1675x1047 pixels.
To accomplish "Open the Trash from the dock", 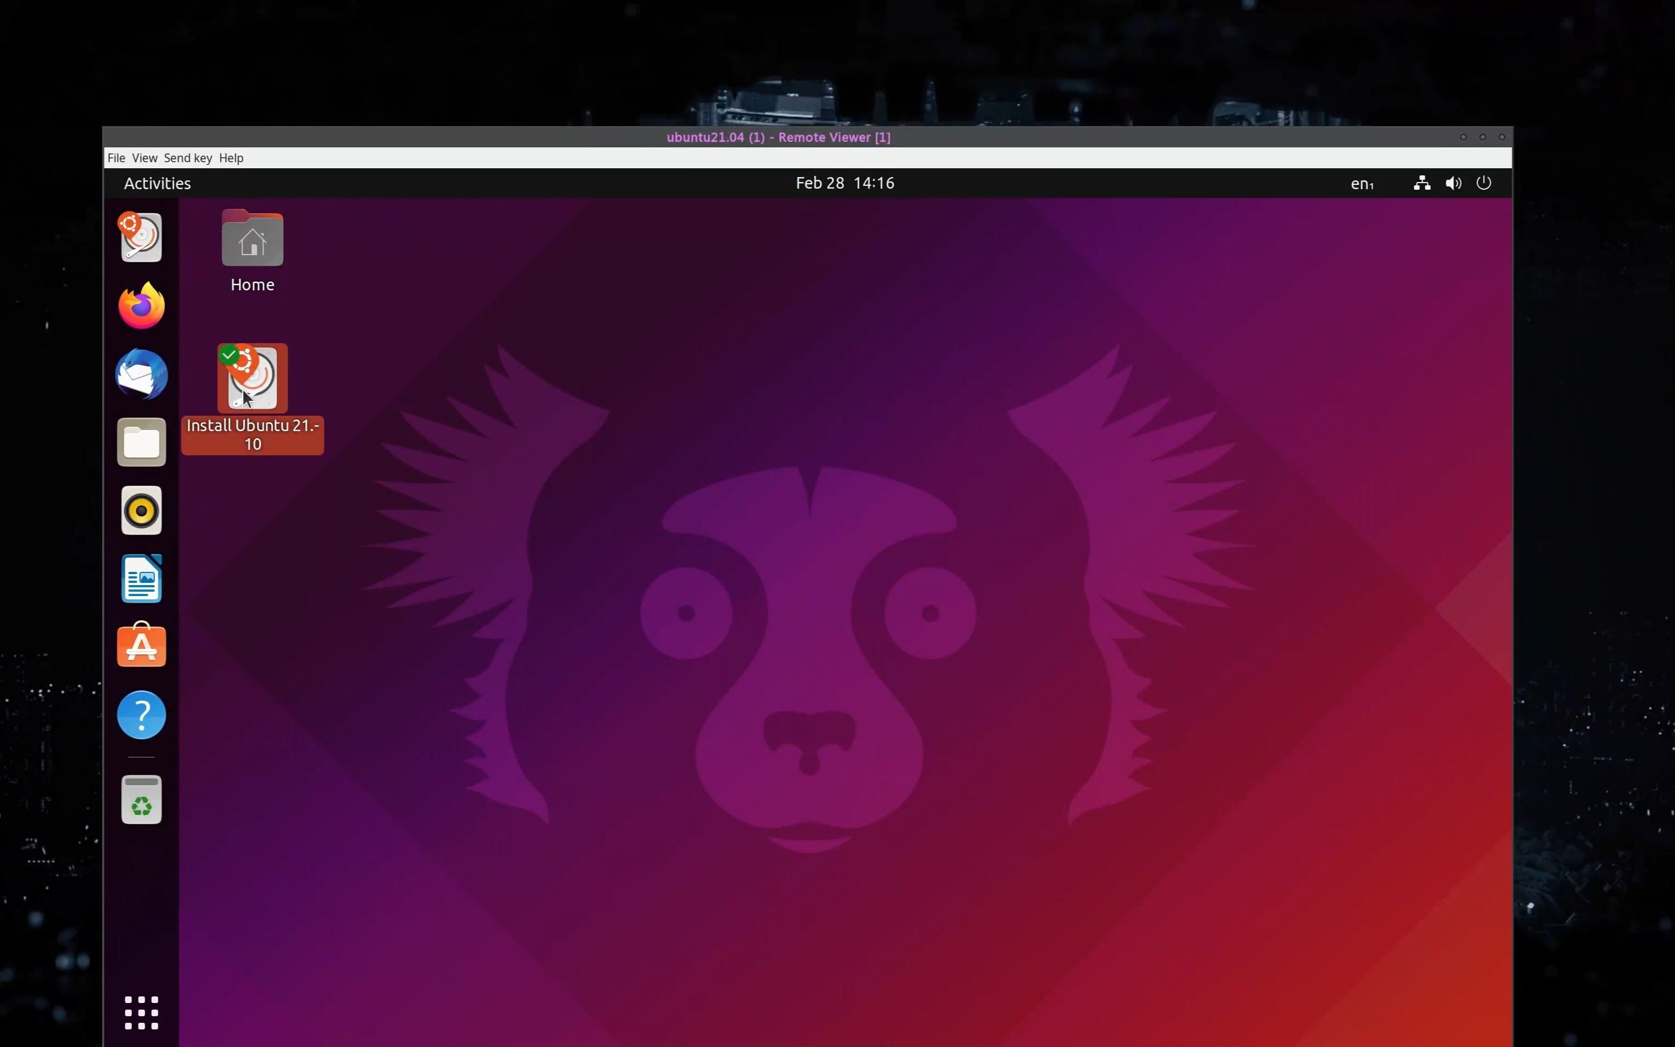I will point(141,799).
